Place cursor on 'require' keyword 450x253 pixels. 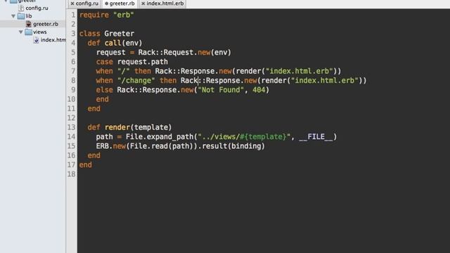(x=94, y=15)
